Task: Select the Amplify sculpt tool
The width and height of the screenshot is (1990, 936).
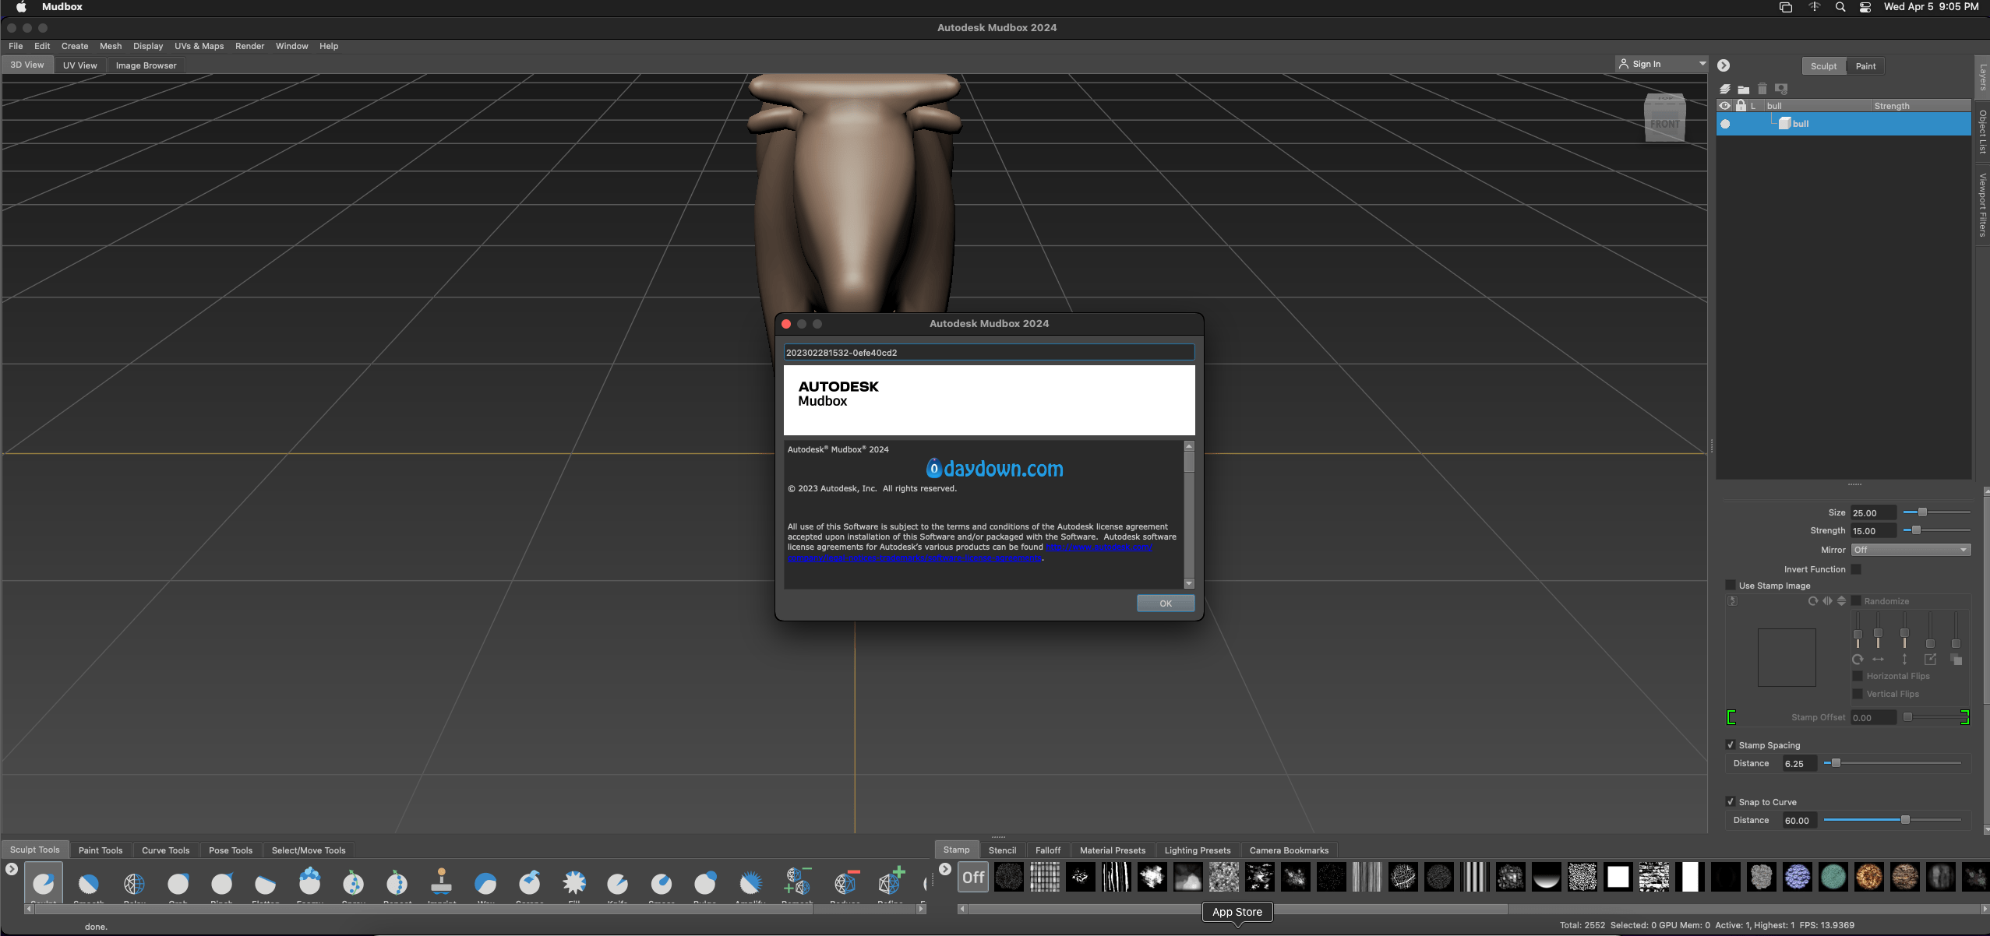Action: (750, 883)
